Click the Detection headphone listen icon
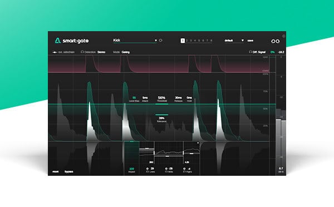This screenshot has width=334, height=207. (82, 52)
